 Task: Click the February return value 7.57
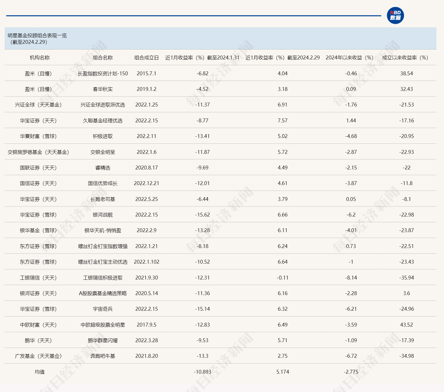tap(283, 121)
